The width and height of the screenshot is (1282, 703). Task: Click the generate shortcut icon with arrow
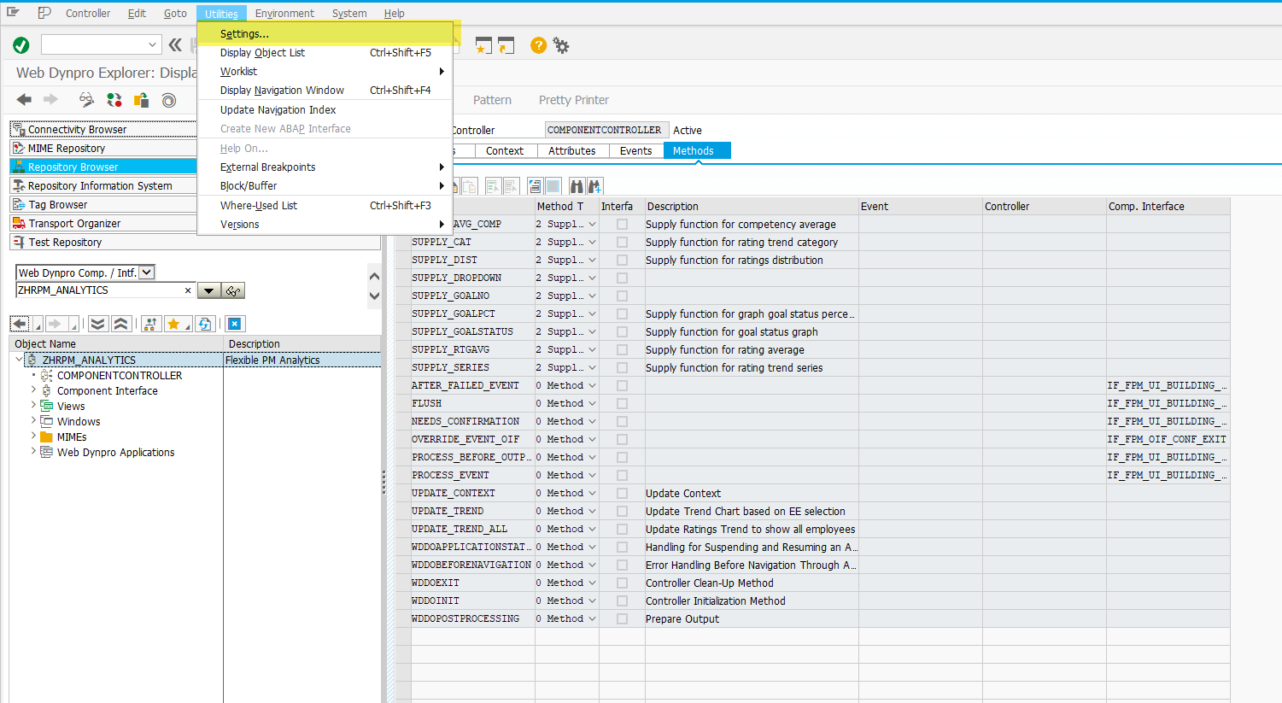coord(506,45)
